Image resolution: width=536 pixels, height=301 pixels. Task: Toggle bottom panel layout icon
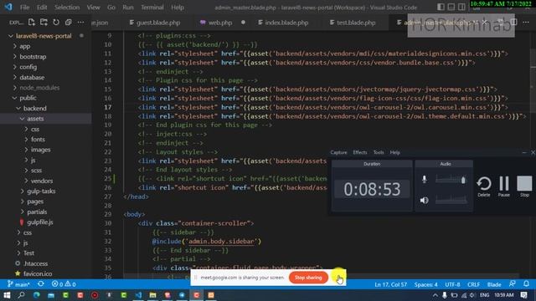(x=451, y=7)
